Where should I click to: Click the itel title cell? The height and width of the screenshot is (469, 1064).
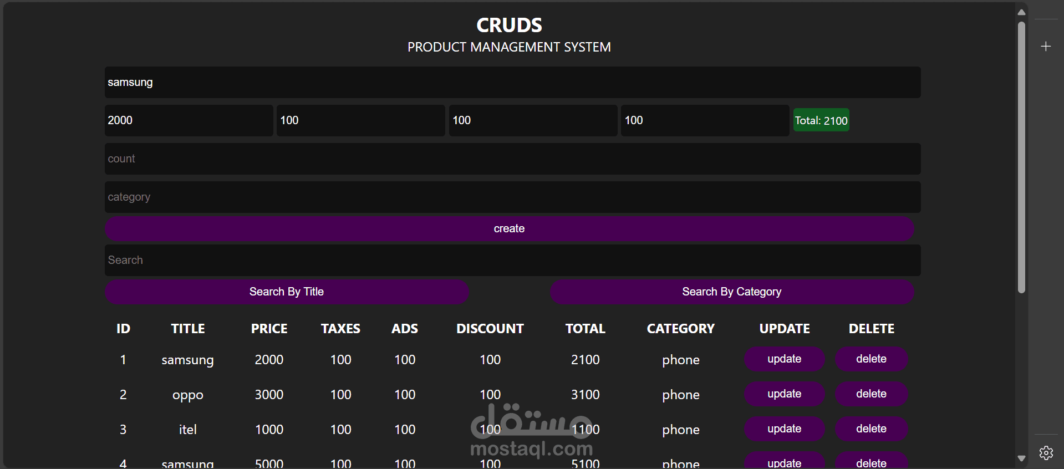188,430
